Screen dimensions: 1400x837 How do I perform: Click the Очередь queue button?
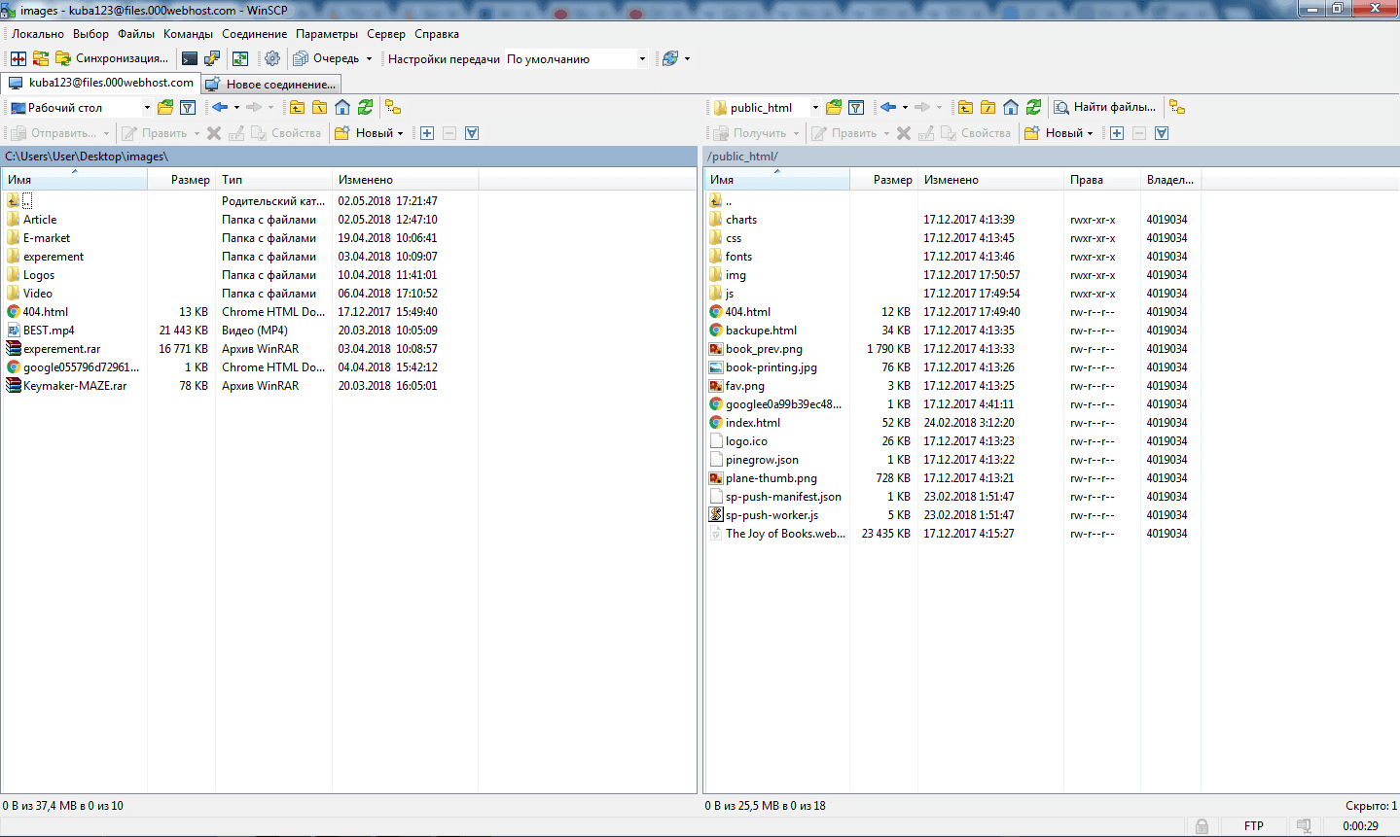pyautogui.click(x=327, y=58)
